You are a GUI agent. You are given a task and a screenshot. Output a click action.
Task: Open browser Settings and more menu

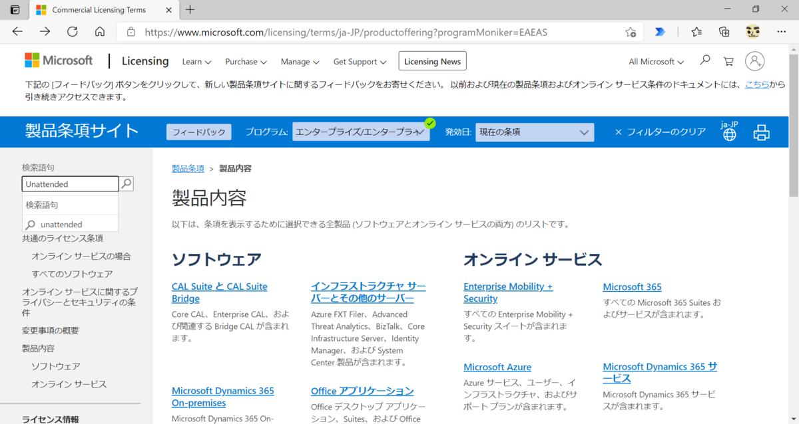pos(782,31)
